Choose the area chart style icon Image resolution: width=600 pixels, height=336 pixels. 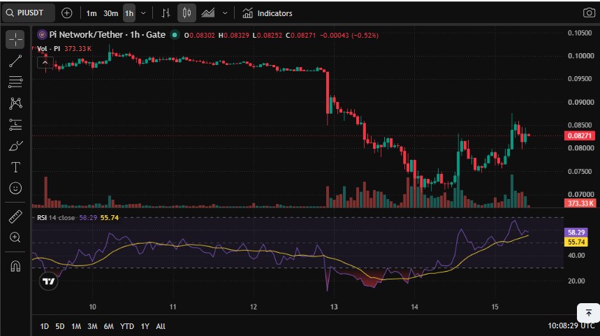tap(207, 13)
